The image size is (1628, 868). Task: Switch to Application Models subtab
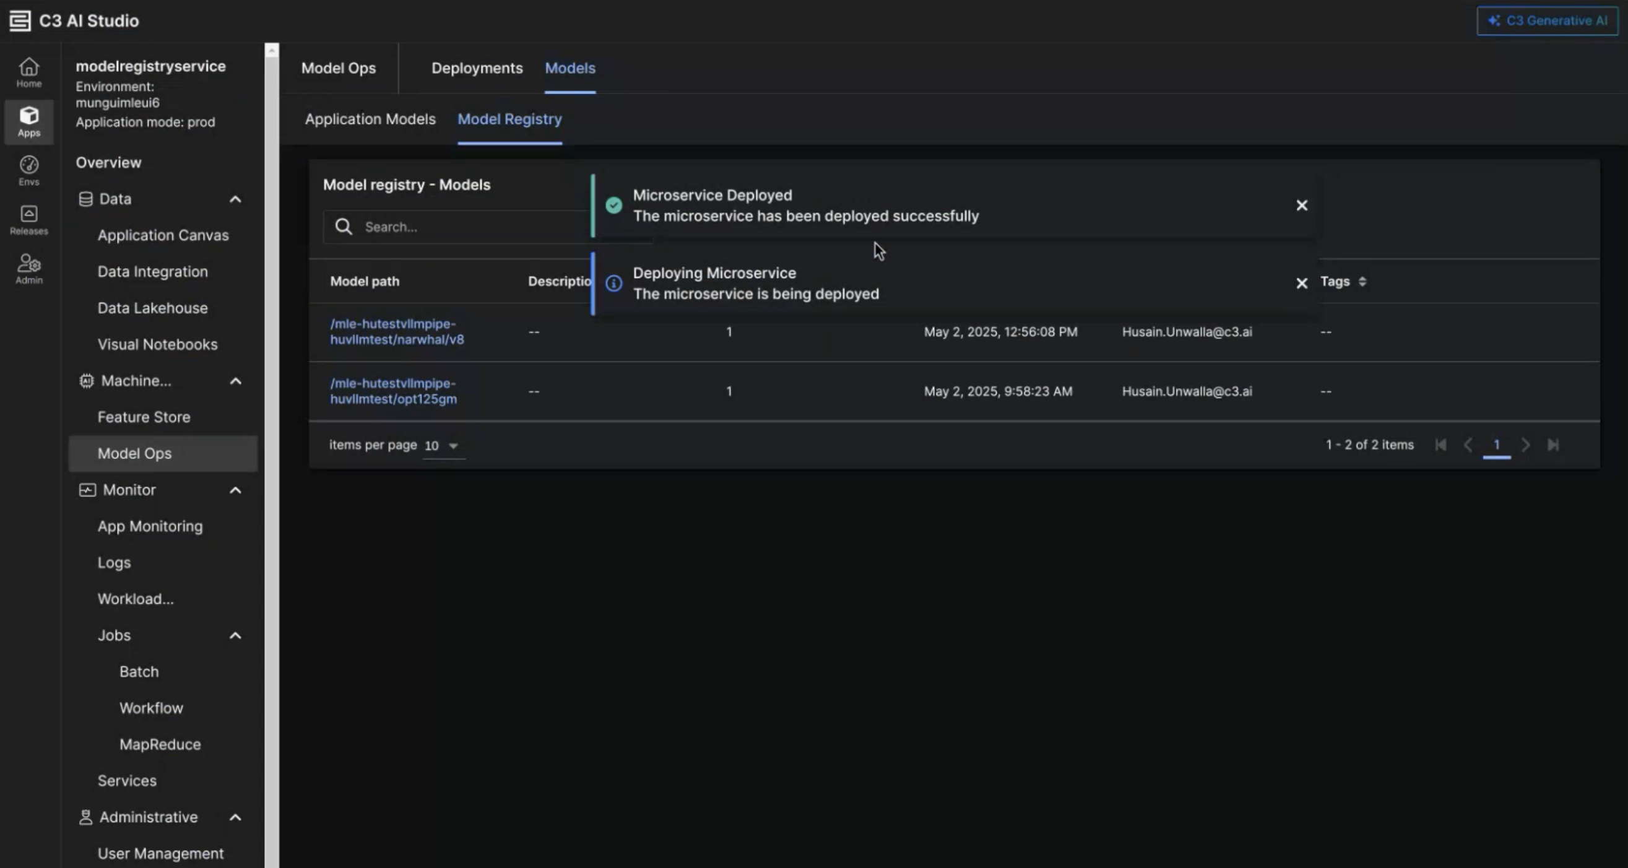click(370, 119)
